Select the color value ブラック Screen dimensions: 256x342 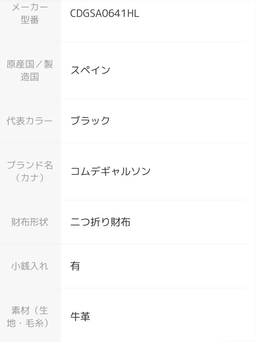90,121
